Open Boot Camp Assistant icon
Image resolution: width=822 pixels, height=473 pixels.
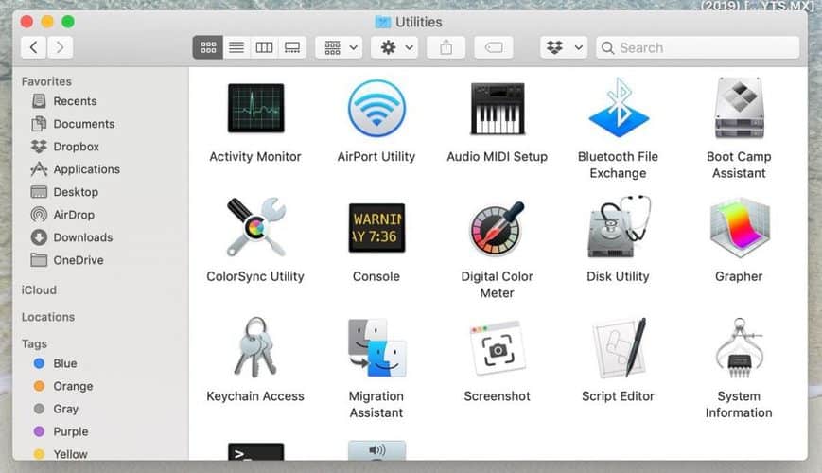tap(739, 108)
